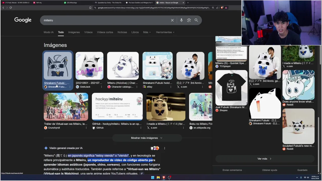Open the Sculpted Fubuki's new Reddit thumbnail
322x181 pixels.
(x=298, y=126)
